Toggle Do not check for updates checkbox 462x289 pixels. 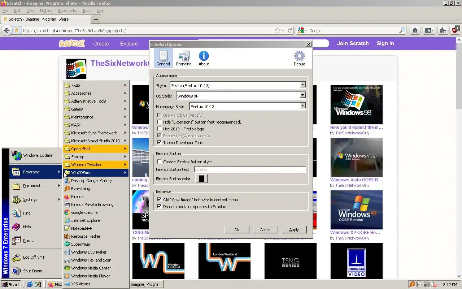click(159, 207)
